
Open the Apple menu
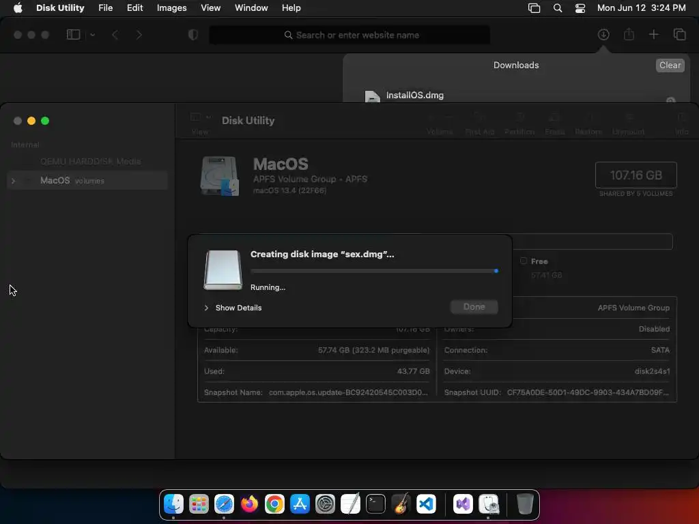[x=18, y=8]
